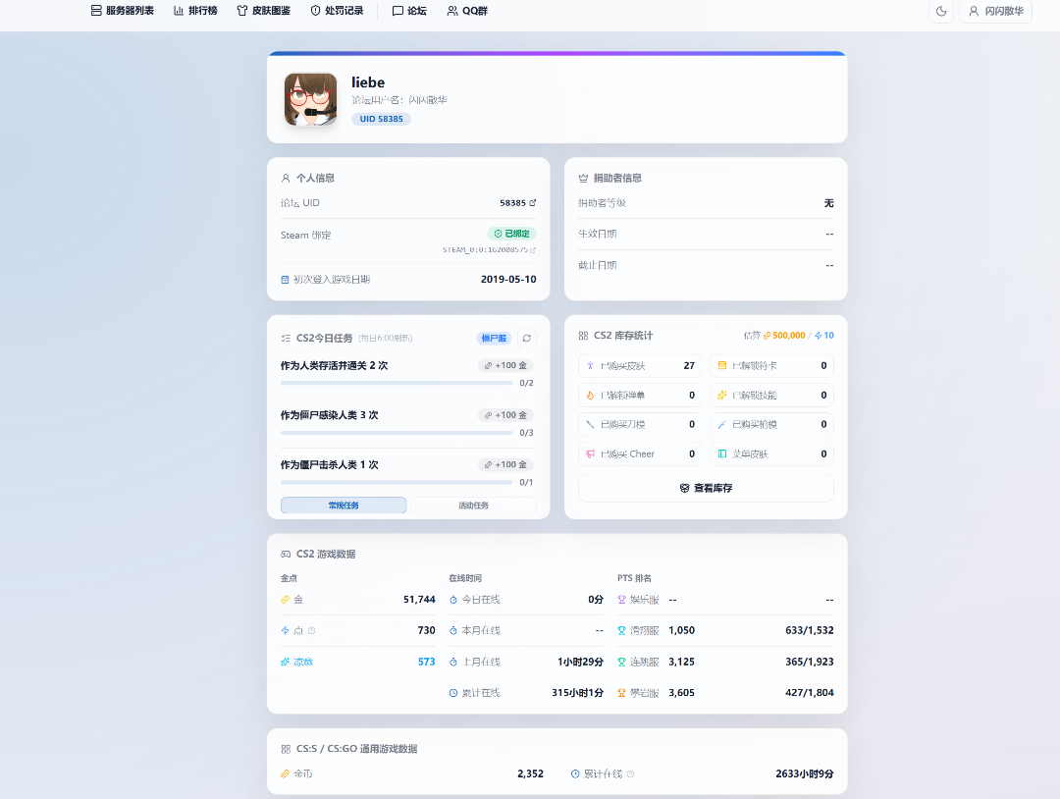Viewport: 1060px width, 799px height.
Task: Click the blue 573 value link
Action: (x=427, y=663)
